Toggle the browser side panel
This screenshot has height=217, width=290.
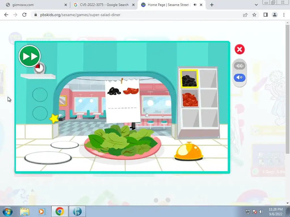click(266, 15)
